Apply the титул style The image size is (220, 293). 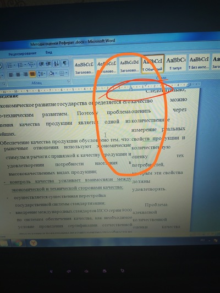pos(176,63)
